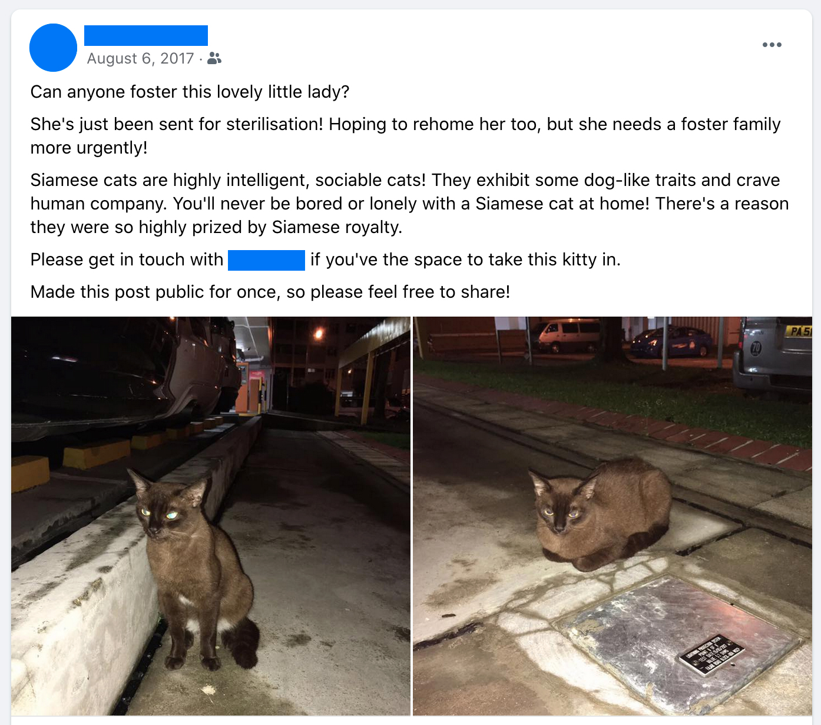Click the sterilisation update paragraph
821x725 pixels.
405,136
